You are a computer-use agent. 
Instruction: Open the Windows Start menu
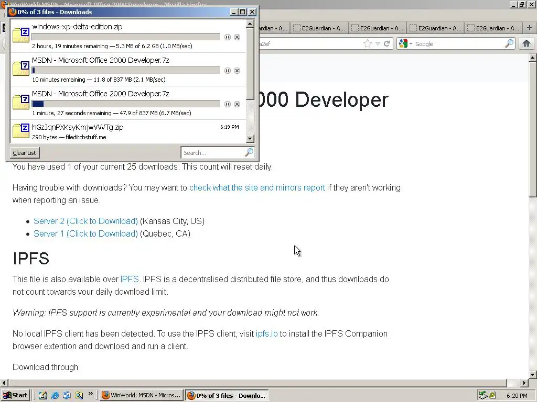click(x=15, y=396)
